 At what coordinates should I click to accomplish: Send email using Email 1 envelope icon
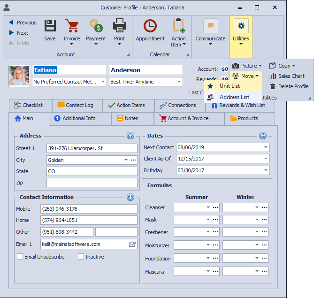tap(132, 244)
